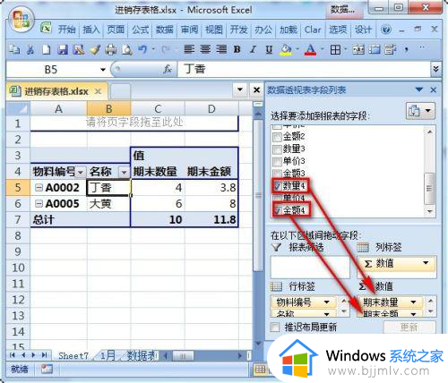This screenshot has width=448, height=383.
Task: Apply the yellow fill color bucket
Action: click(x=286, y=49)
